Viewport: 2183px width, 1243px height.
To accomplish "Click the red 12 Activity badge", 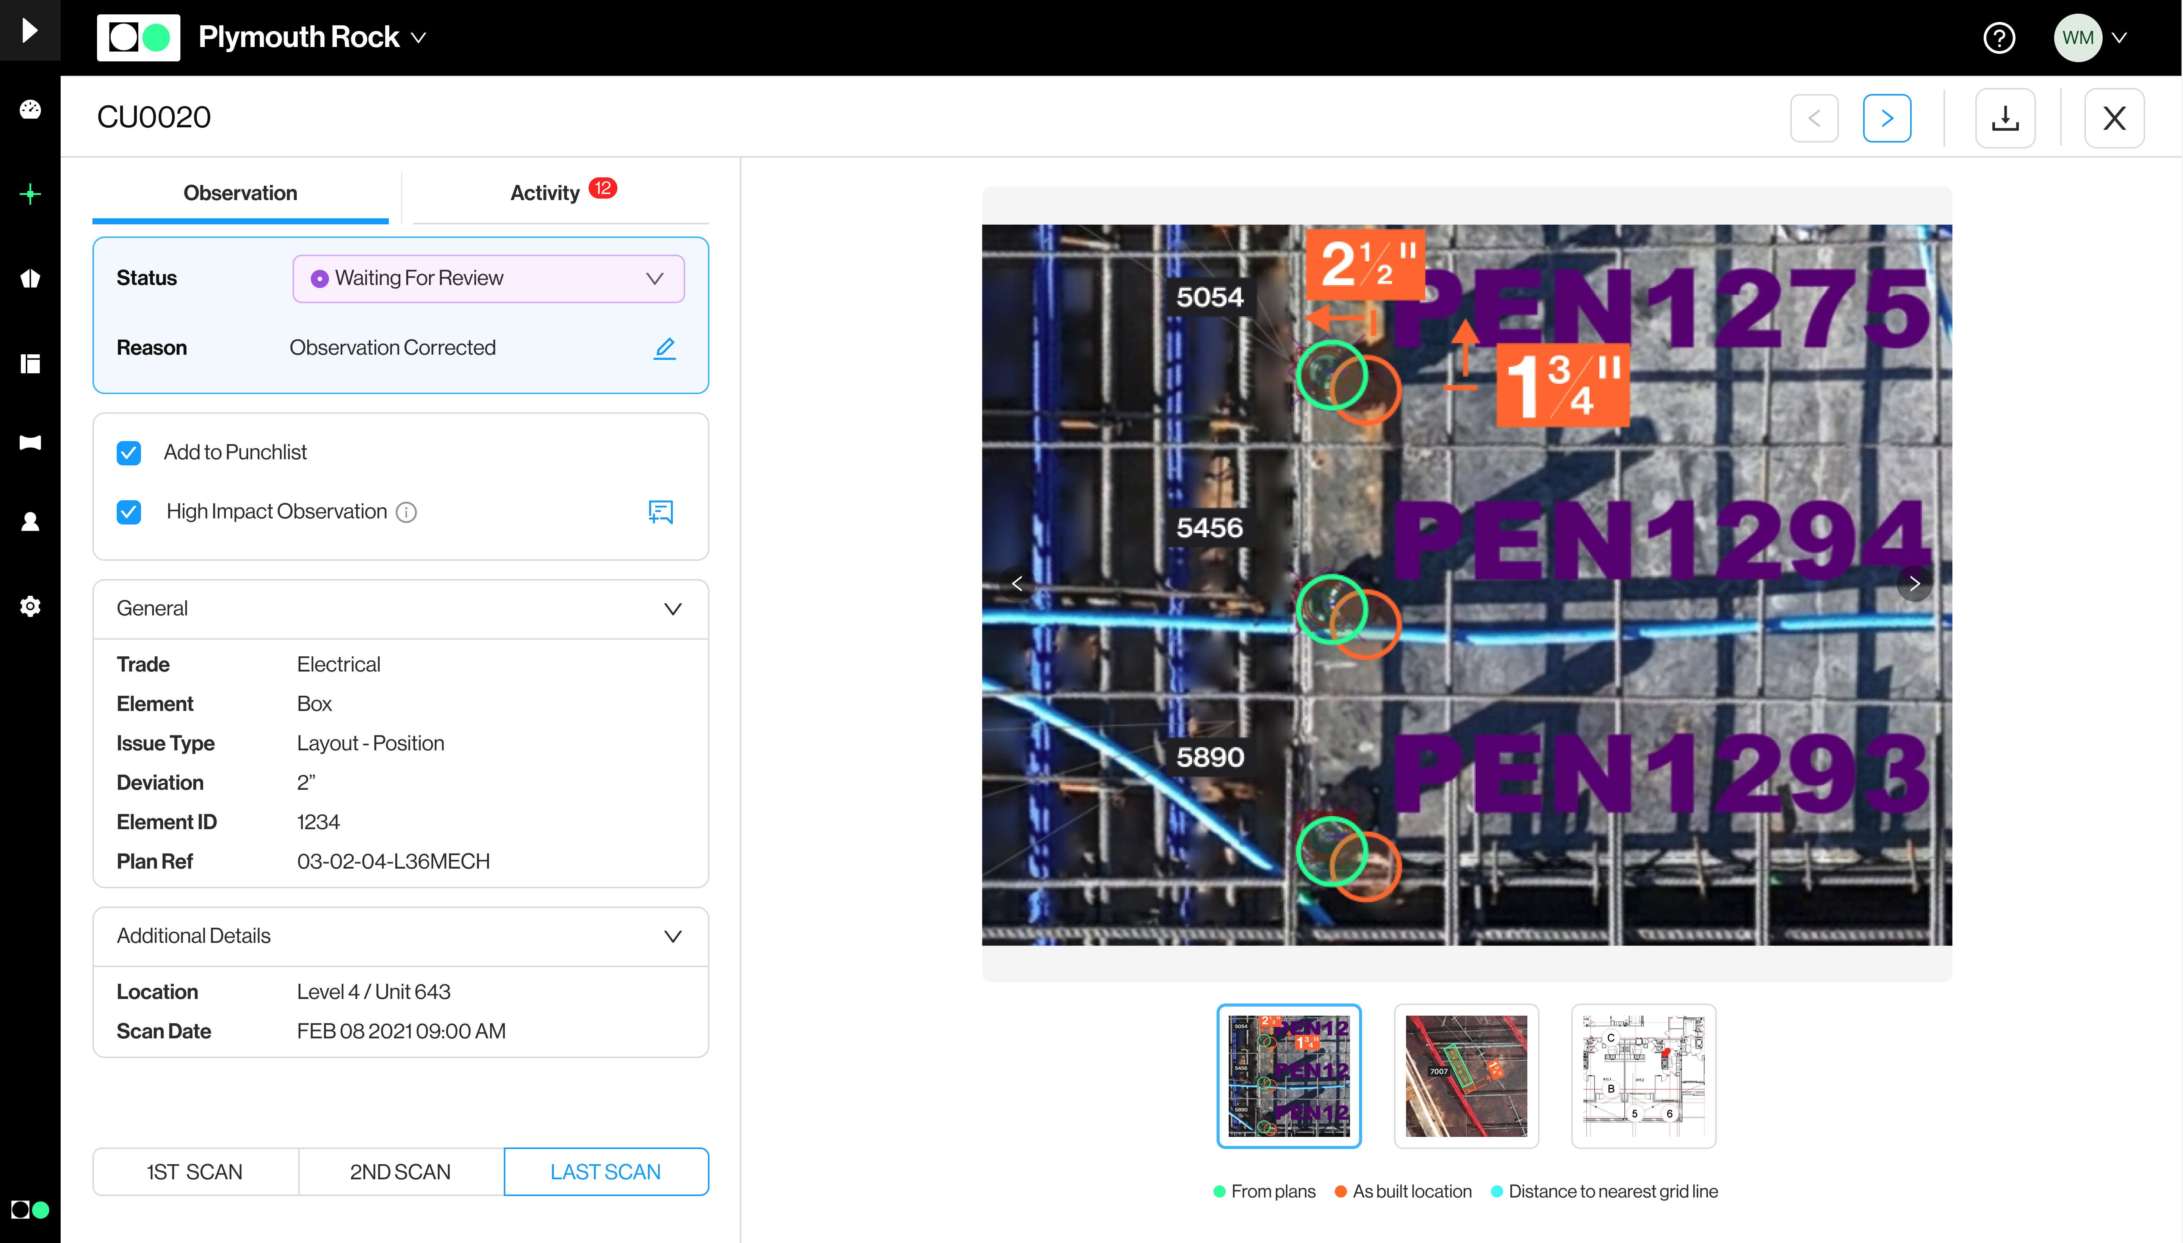I will [x=603, y=188].
